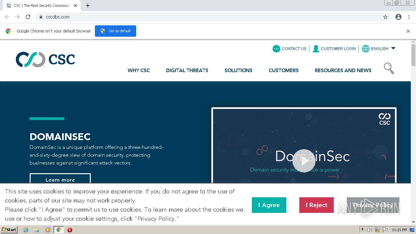Open the RESOURCES AND NEWS menu

click(x=343, y=70)
